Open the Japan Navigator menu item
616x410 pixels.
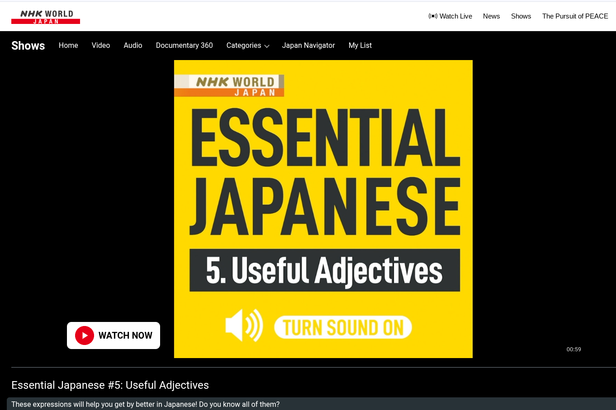pos(308,45)
